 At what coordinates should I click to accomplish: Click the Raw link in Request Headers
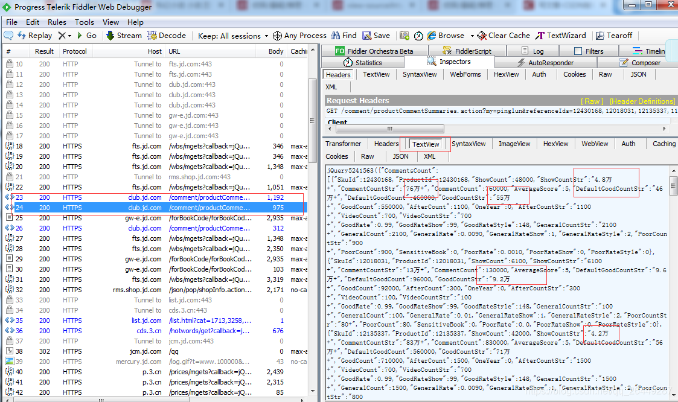point(592,101)
